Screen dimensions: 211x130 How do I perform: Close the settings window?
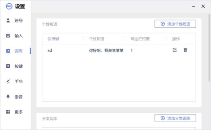coord(203,6)
